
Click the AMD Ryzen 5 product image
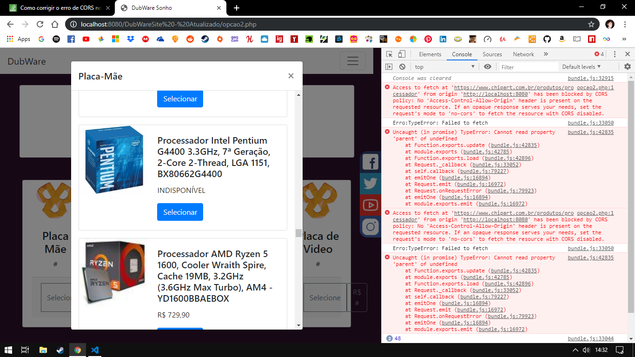click(x=114, y=272)
